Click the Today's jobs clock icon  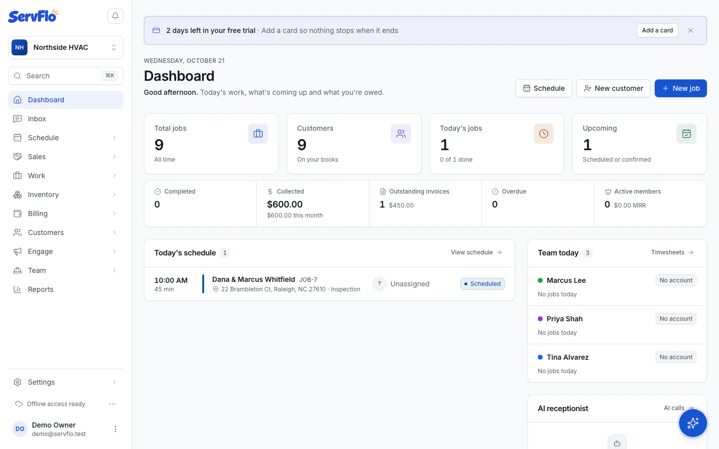tap(544, 134)
